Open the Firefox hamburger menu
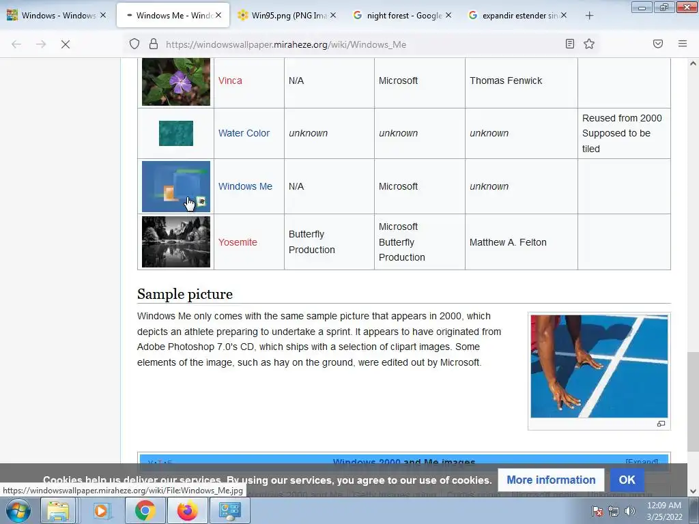The height and width of the screenshot is (524, 699). [x=683, y=44]
